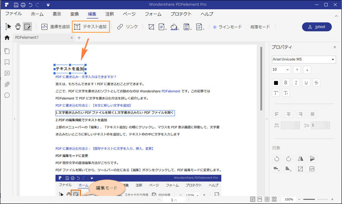Open the search panel icon
The image size is (342, 204).
(7, 95)
